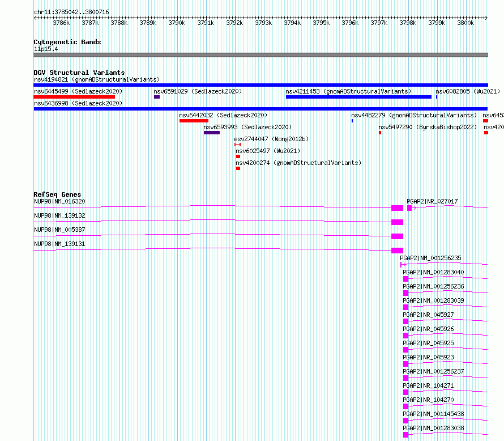Viewport: 504px width, 441px height.
Task: Open the PGAP2|NR_045925 transcript label
Action: click(428, 343)
